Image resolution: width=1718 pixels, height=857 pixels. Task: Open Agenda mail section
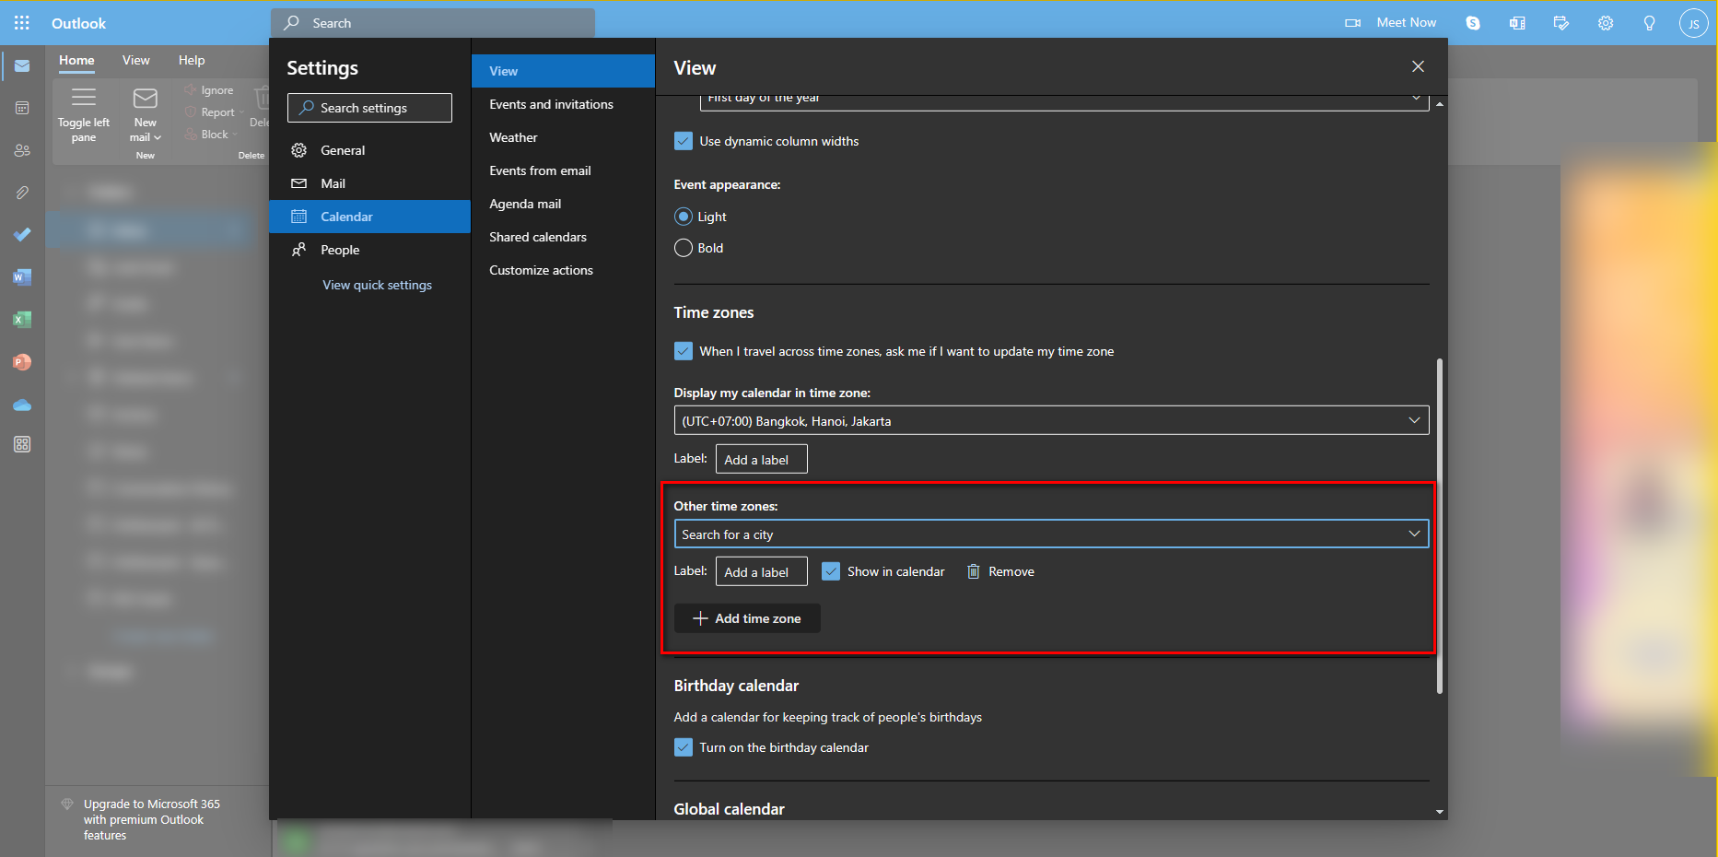coord(563,204)
